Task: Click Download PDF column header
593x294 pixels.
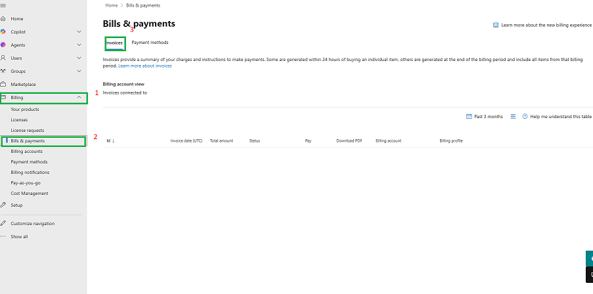Action: [x=349, y=140]
